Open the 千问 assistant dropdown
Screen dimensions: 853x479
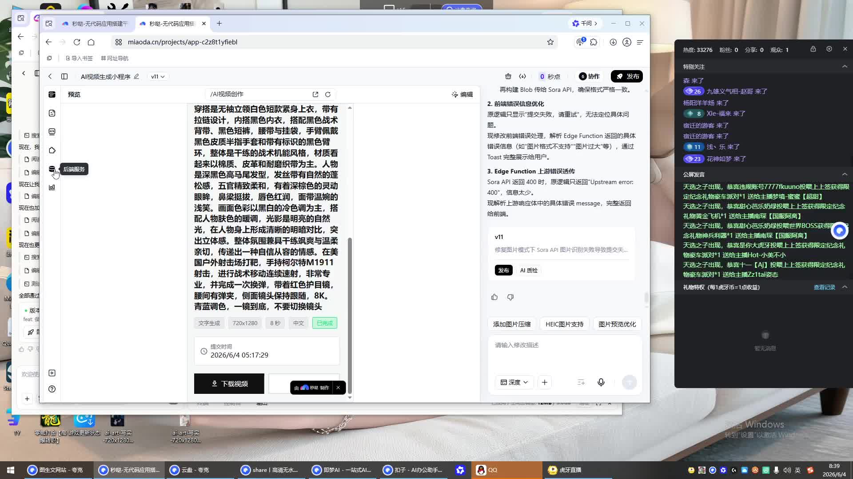click(585, 24)
